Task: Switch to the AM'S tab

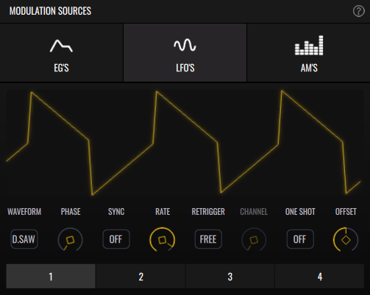Action: (309, 52)
